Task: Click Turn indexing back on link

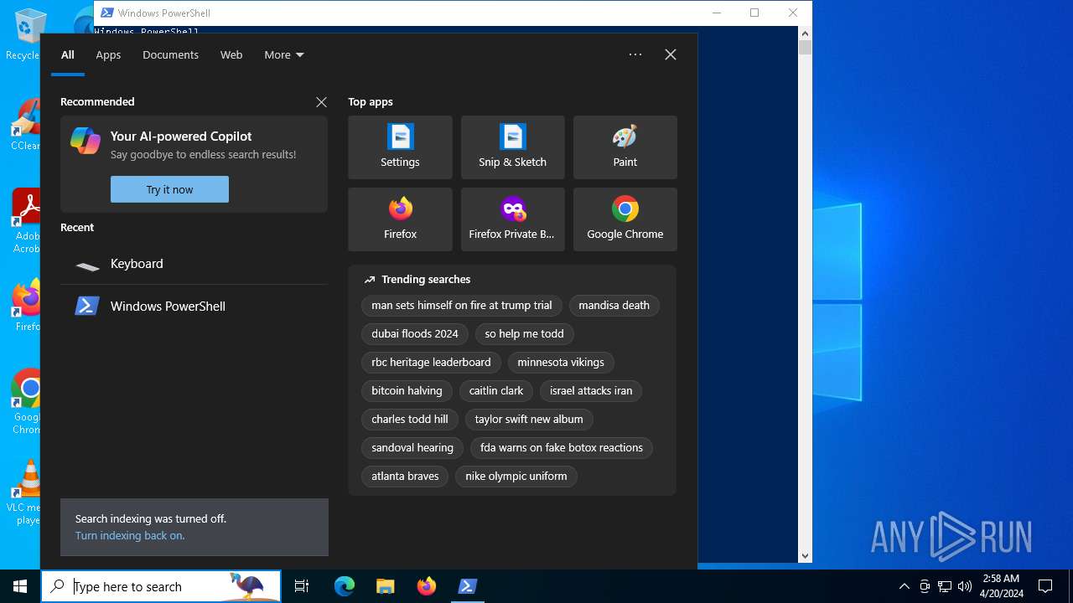Action: [130, 535]
